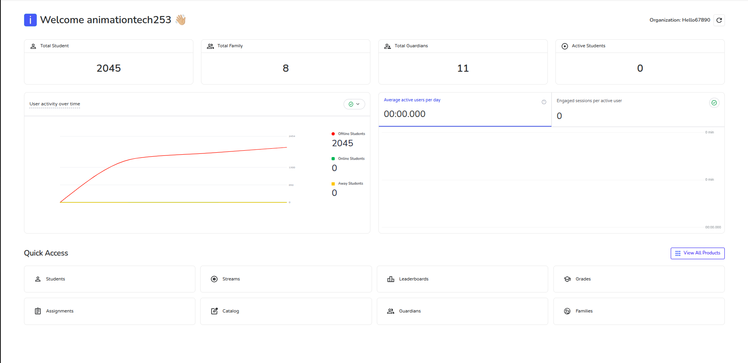The height and width of the screenshot is (363, 748).
Task: Click the Leaderboards podium icon
Action: (x=391, y=279)
